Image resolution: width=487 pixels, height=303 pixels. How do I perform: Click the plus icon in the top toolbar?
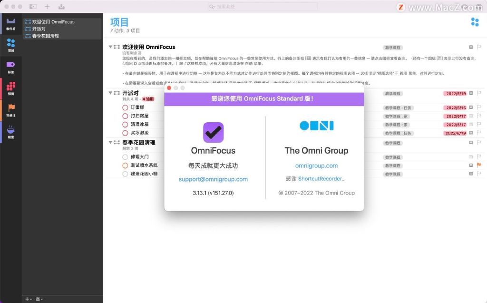tap(47, 7)
